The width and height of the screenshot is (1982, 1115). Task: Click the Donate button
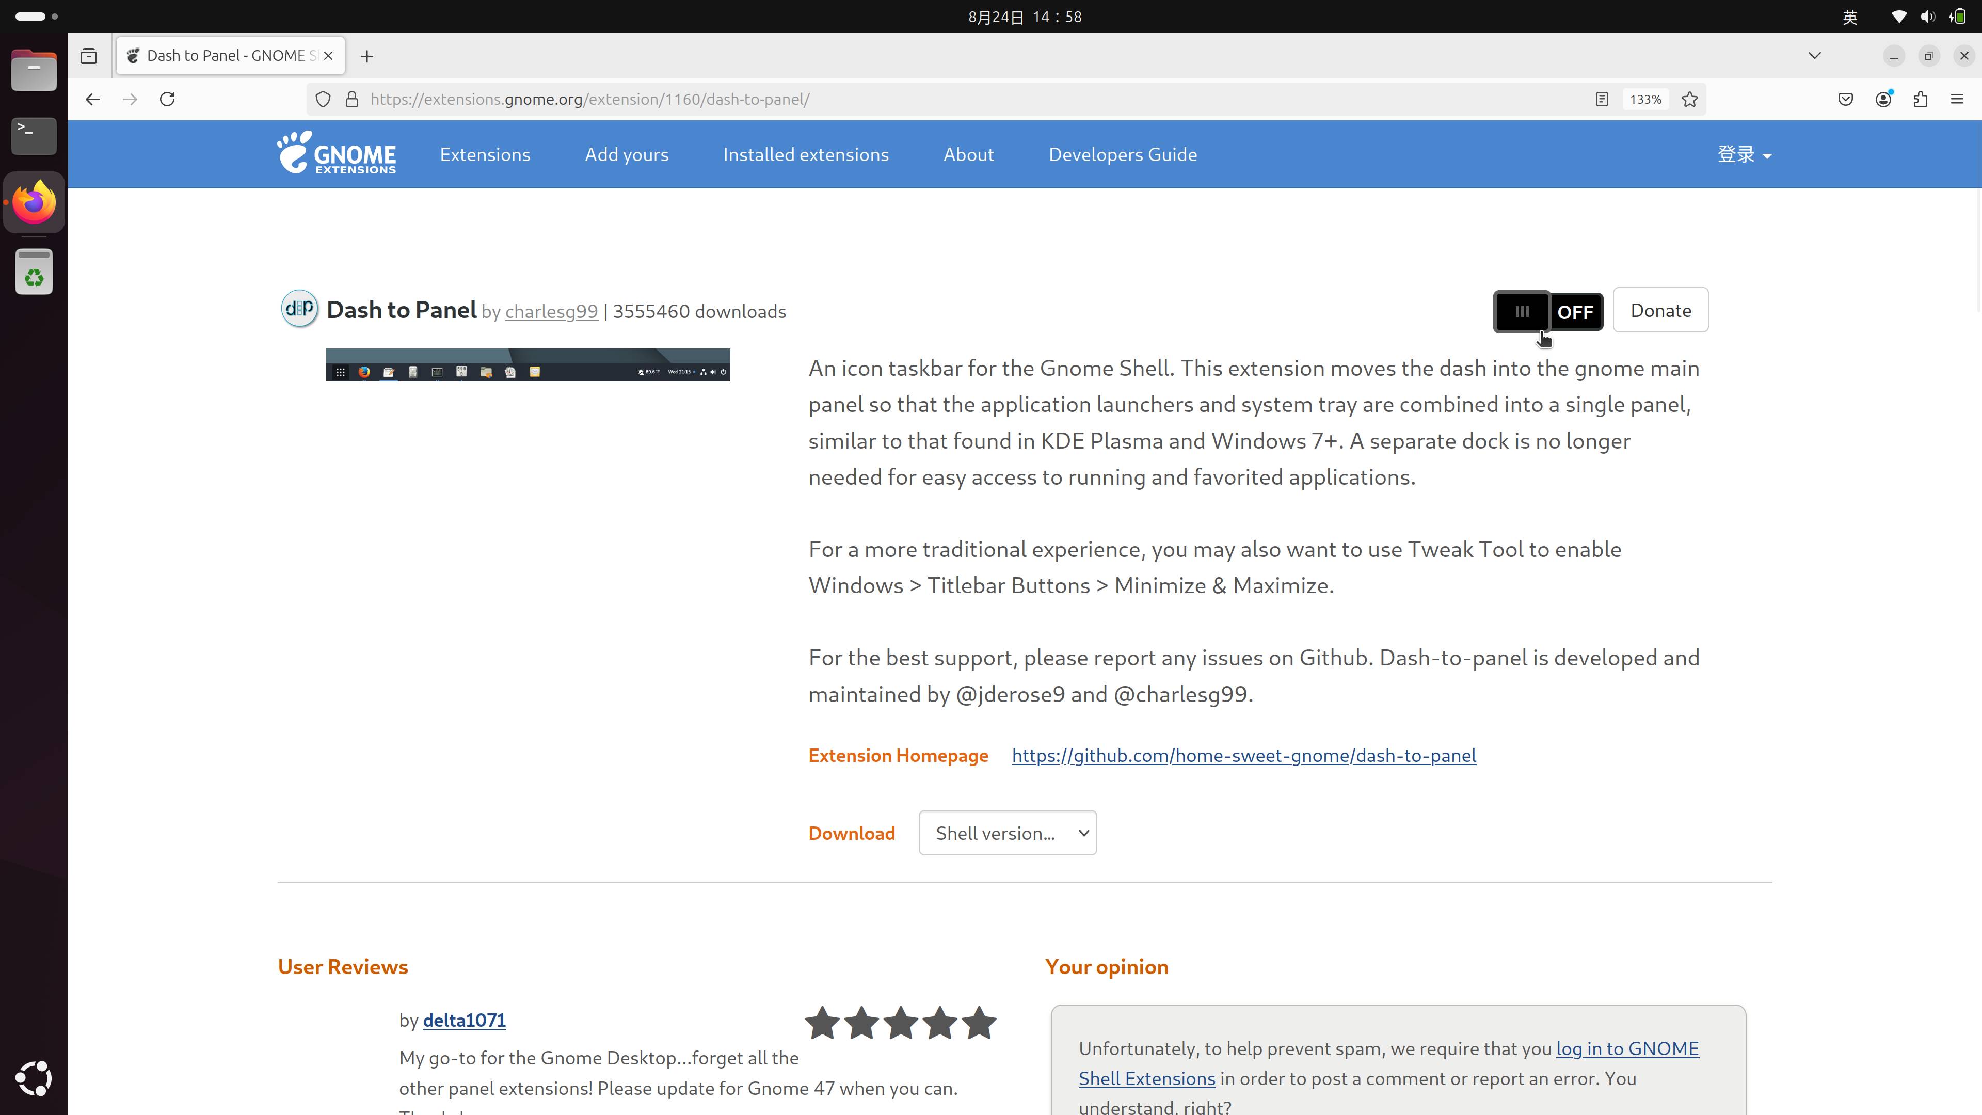point(1660,310)
